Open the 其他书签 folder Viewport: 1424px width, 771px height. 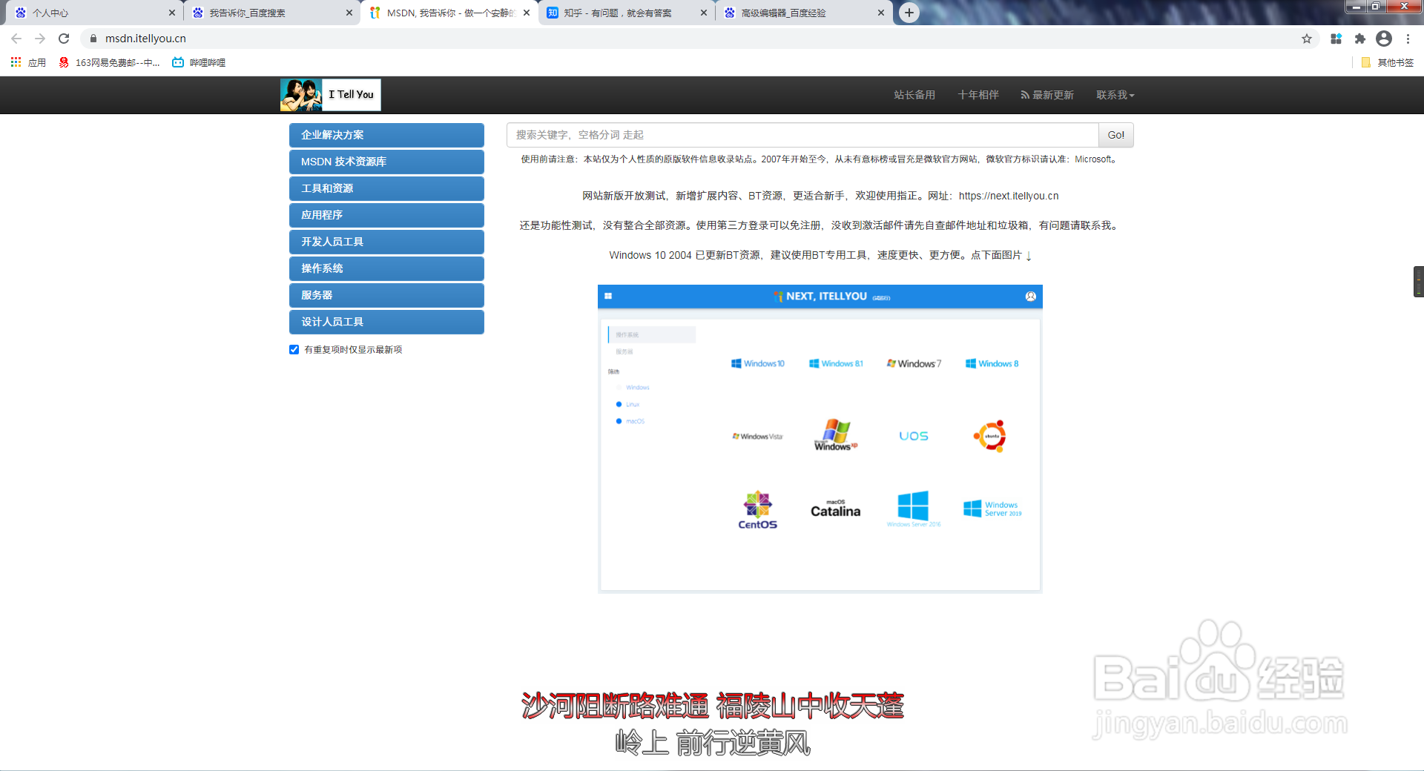[1387, 62]
